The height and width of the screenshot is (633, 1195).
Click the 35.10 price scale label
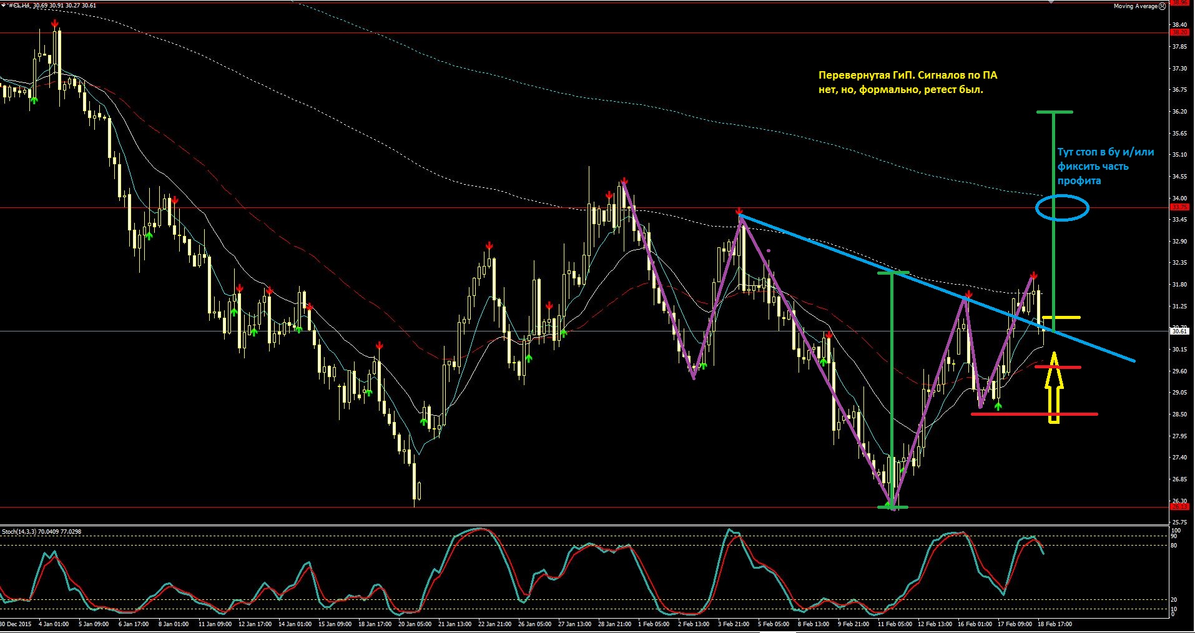[x=1179, y=155]
